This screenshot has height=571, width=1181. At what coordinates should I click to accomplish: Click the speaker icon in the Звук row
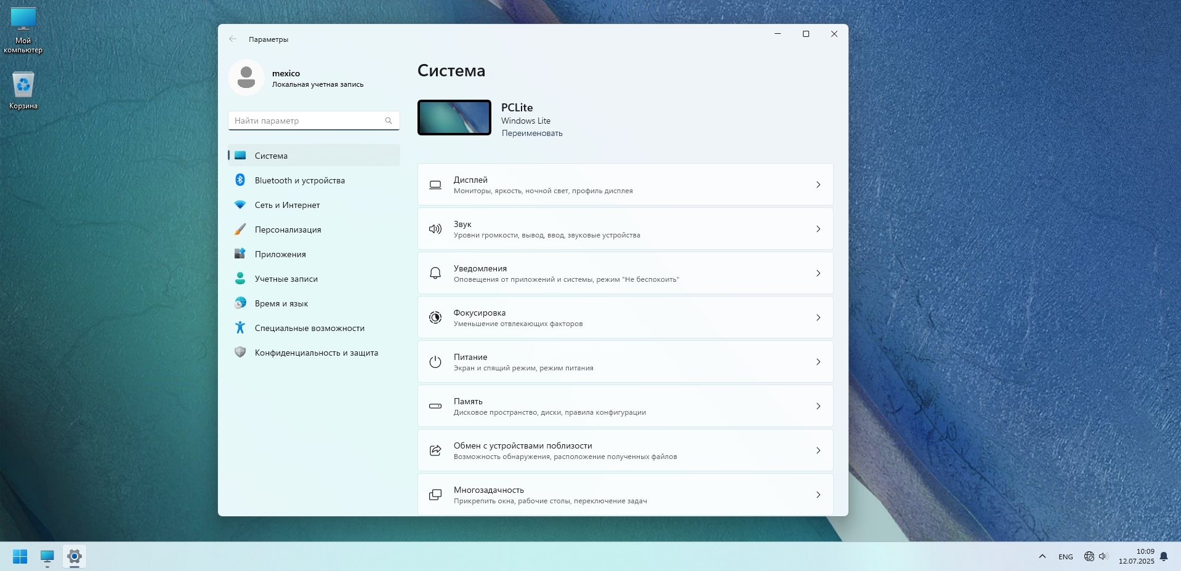[435, 229]
